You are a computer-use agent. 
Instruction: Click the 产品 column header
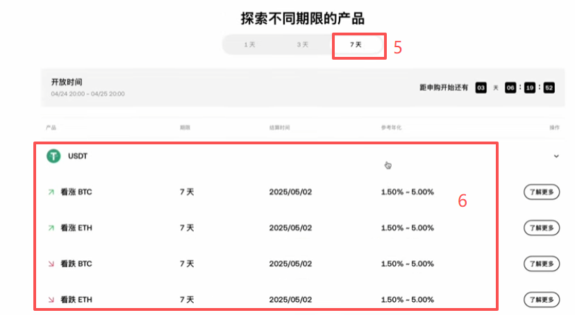[x=51, y=128]
